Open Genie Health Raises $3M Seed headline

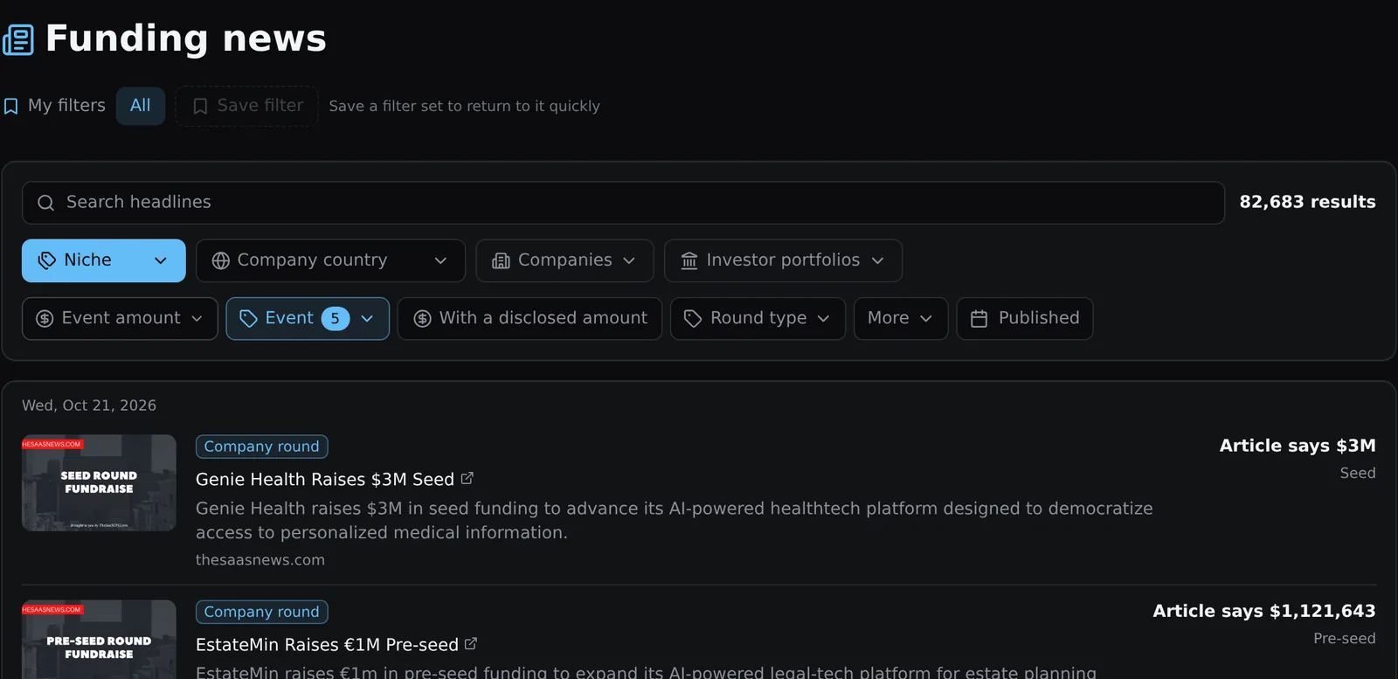click(x=325, y=479)
